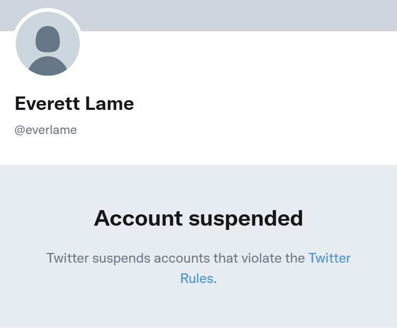Click the display name Everett Lame
This screenshot has width=397, height=328.
(x=74, y=103)
